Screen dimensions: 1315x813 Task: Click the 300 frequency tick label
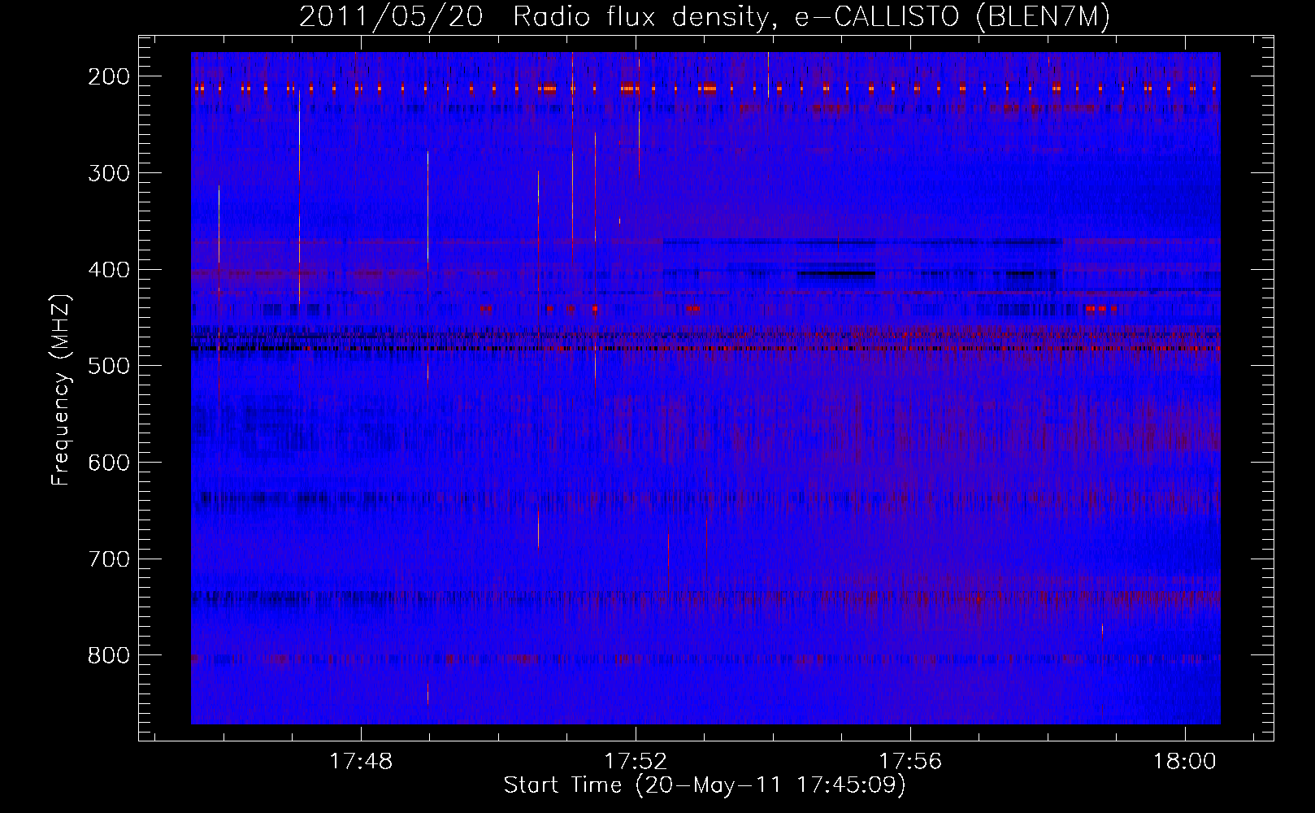(x=108, y=172)
